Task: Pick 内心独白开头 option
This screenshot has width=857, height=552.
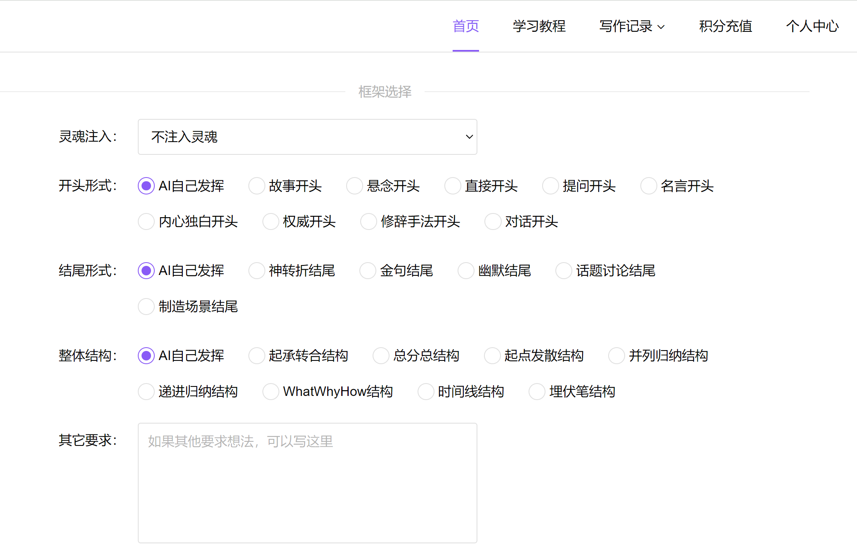Action: (x=146, y=221)
